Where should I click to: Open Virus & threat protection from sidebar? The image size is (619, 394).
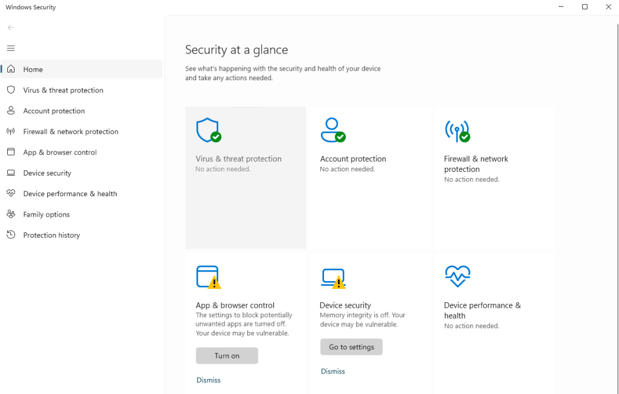pyautogui.click(x=82, y=90)
